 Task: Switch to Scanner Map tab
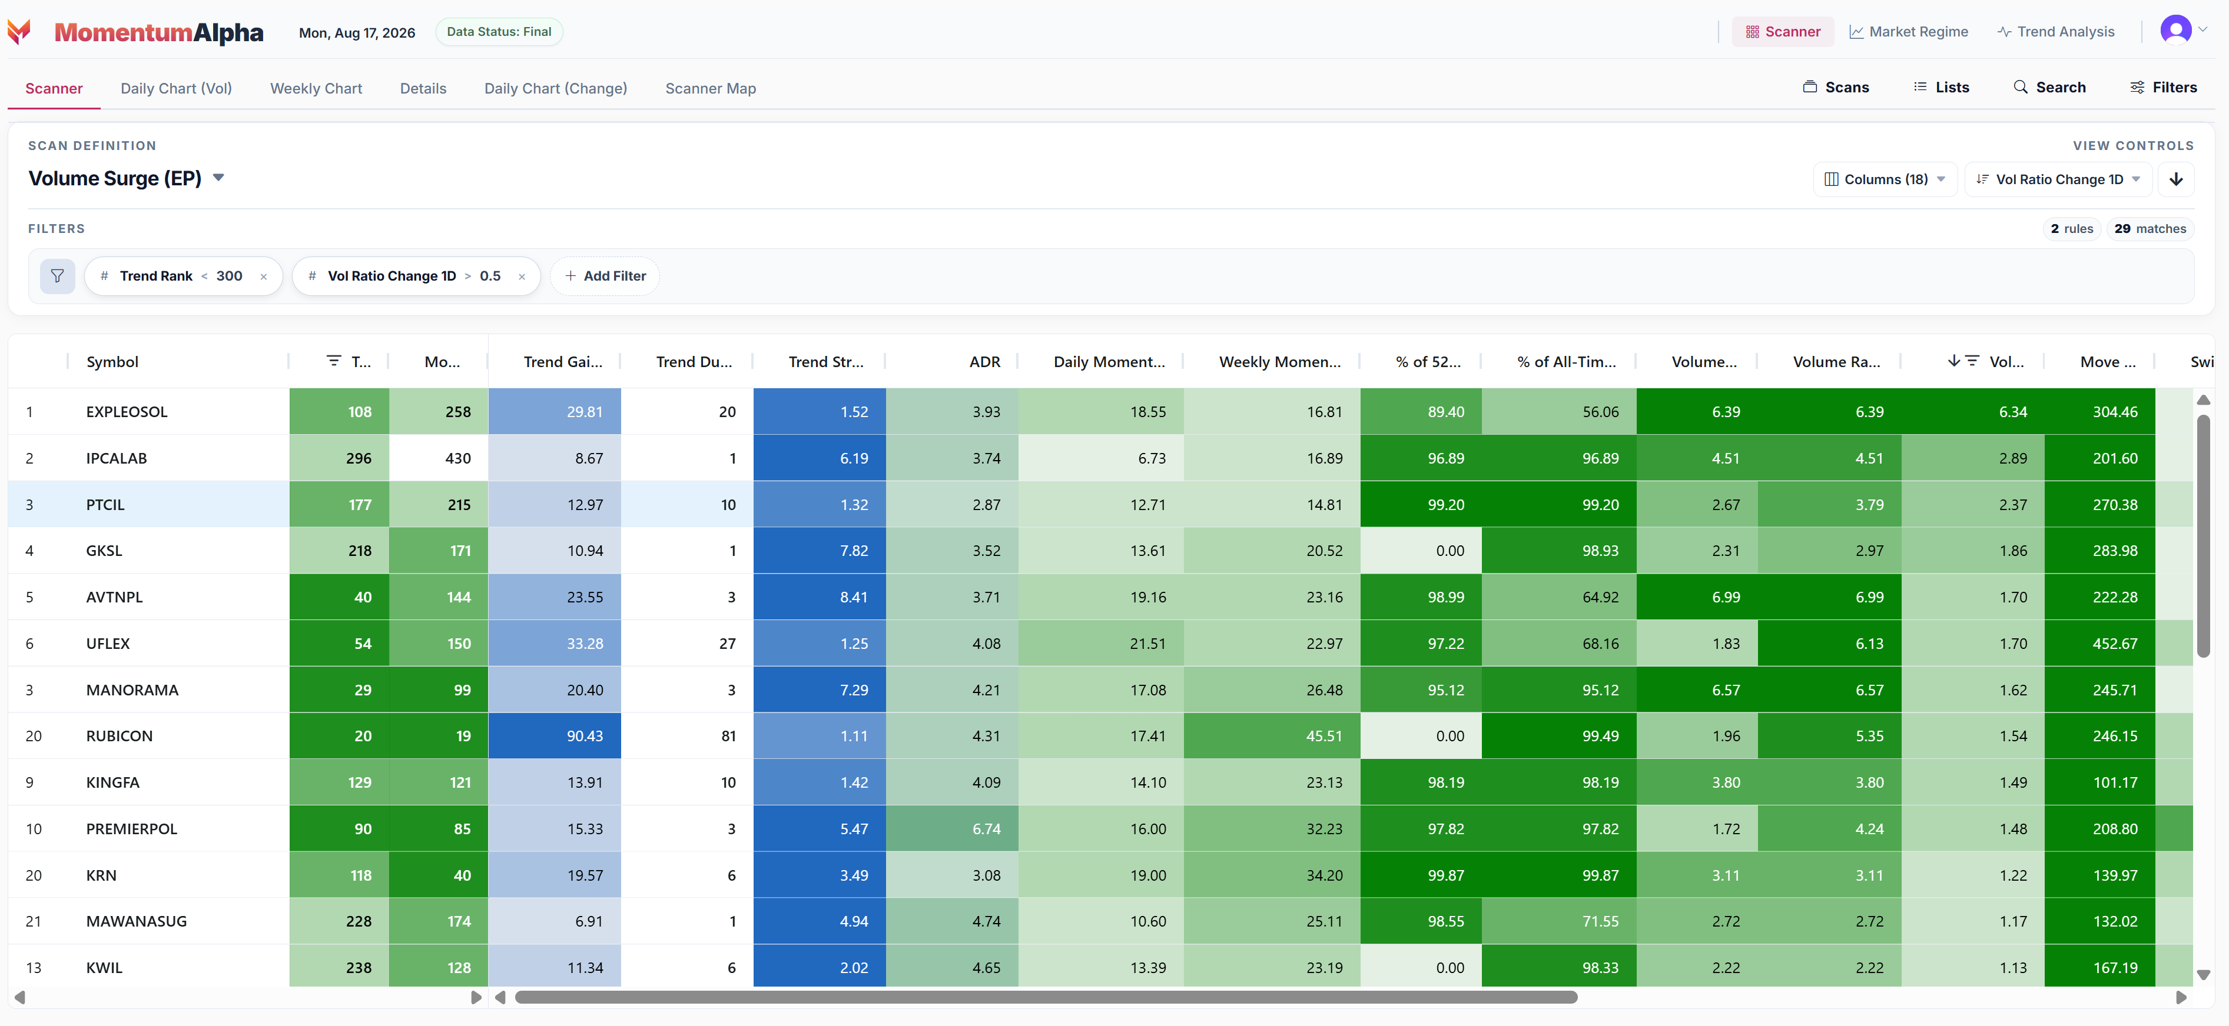(711, 88)
